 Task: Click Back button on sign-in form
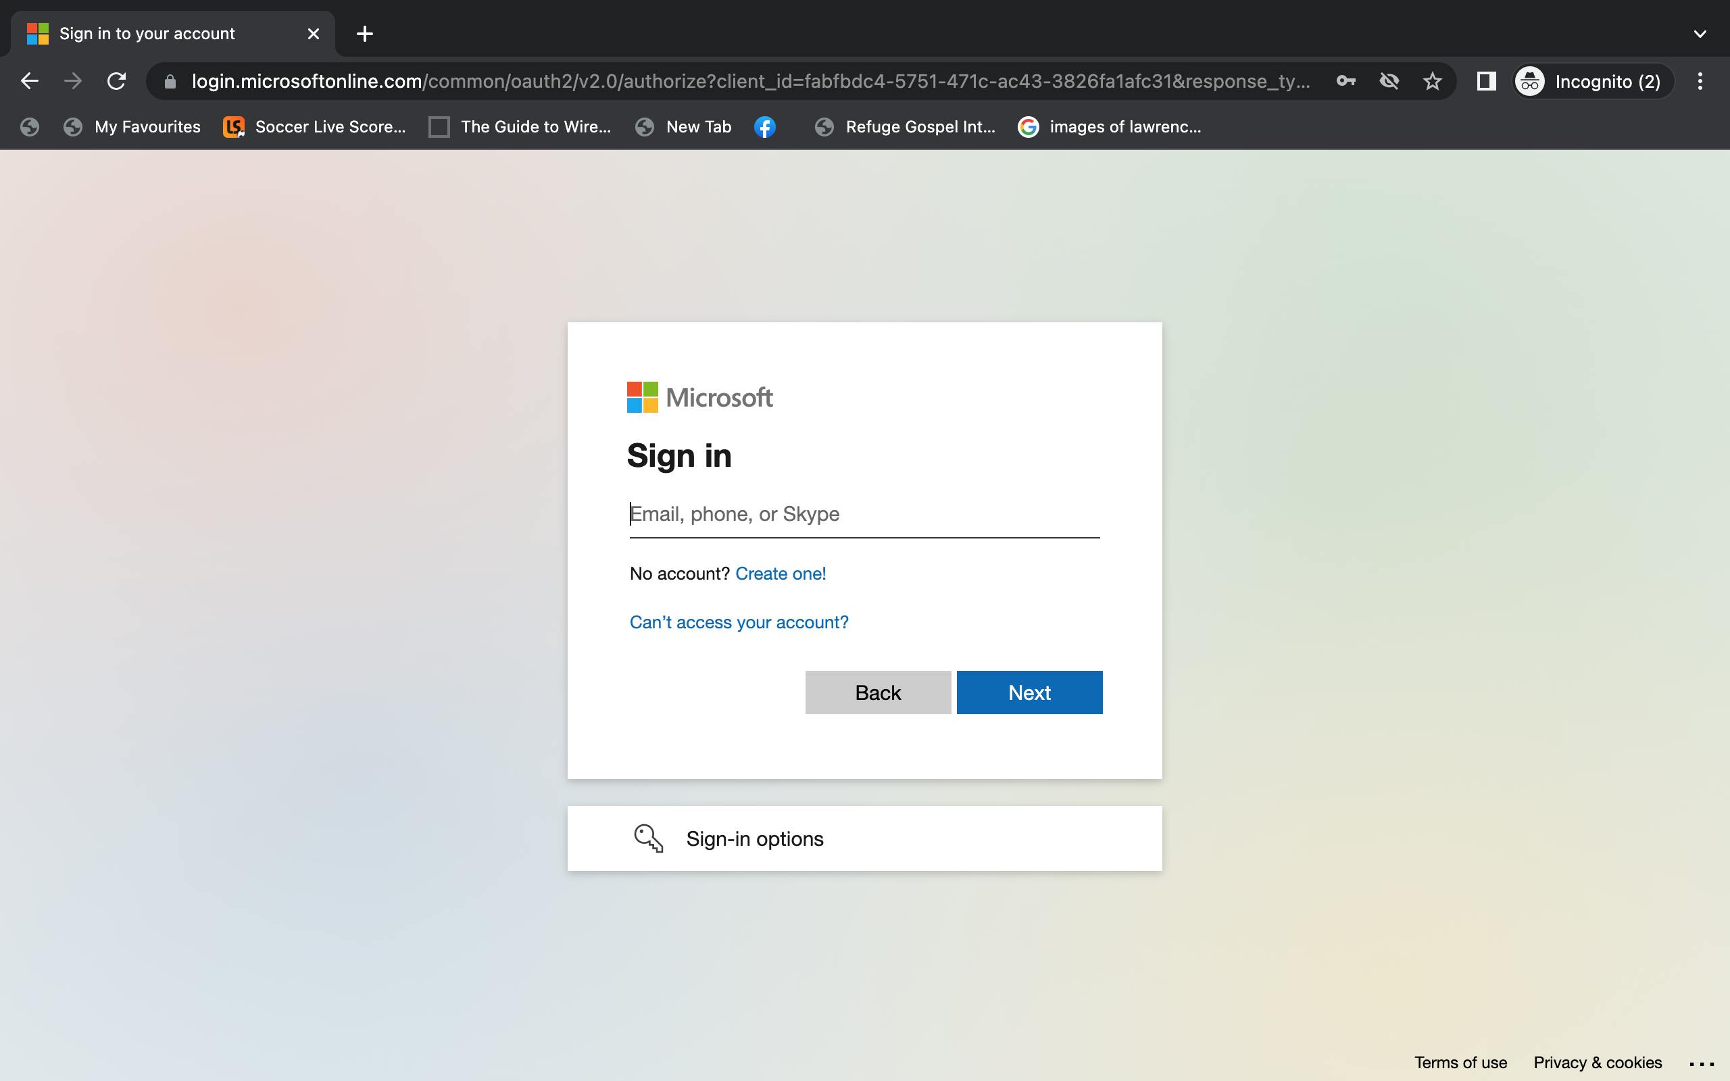click(877, 691)
